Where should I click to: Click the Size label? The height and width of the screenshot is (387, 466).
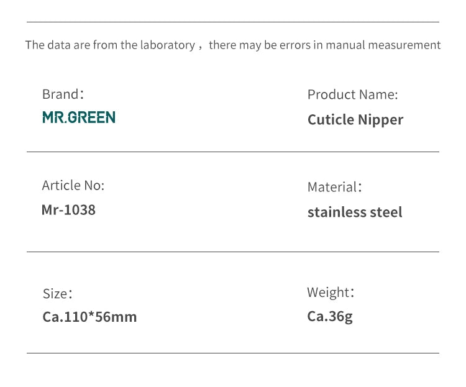coord(58,294)
